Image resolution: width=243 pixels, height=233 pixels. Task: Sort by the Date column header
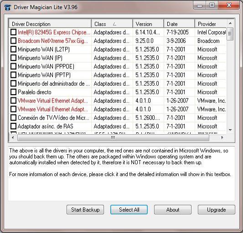pyautogui.click(x=179, y=24)
